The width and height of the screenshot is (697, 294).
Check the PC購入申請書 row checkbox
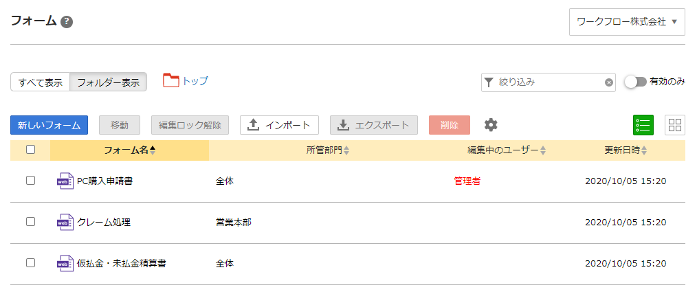tap(30, 181)
